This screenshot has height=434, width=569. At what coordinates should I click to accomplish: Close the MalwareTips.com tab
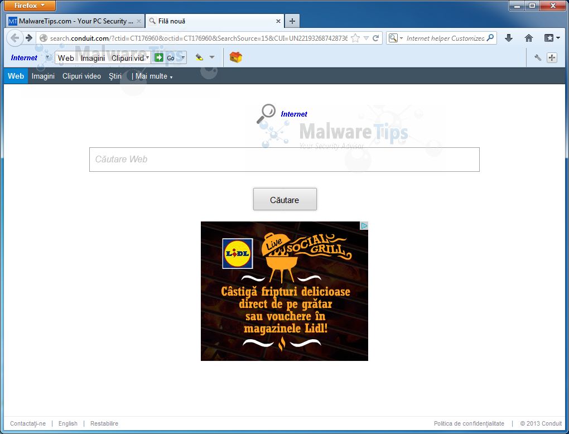click(138, 21)
